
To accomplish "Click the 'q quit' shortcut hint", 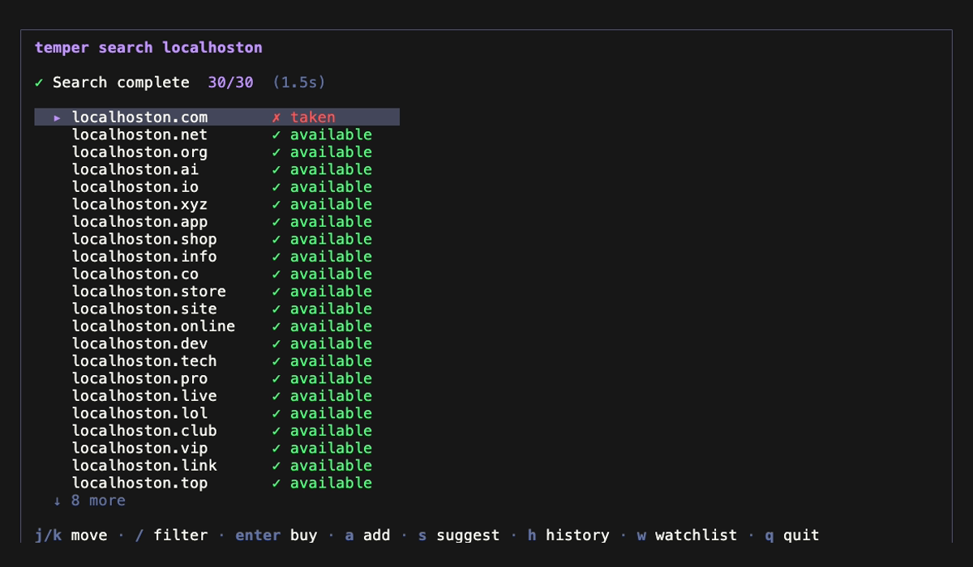I will tap(792, 535).
